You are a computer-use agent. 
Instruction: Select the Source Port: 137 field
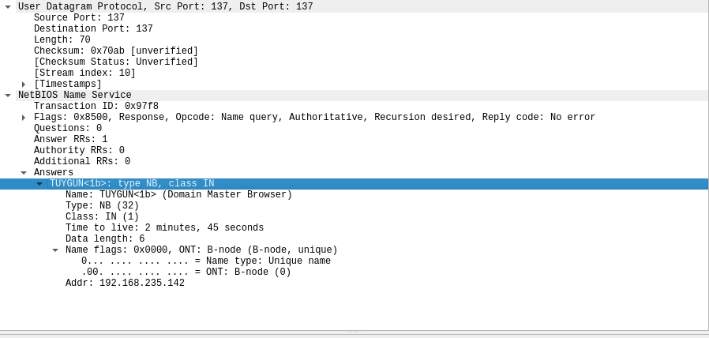(79, 17)
